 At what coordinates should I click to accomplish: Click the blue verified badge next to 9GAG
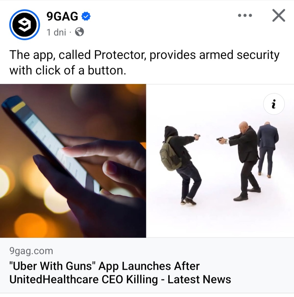pos(86,16)
